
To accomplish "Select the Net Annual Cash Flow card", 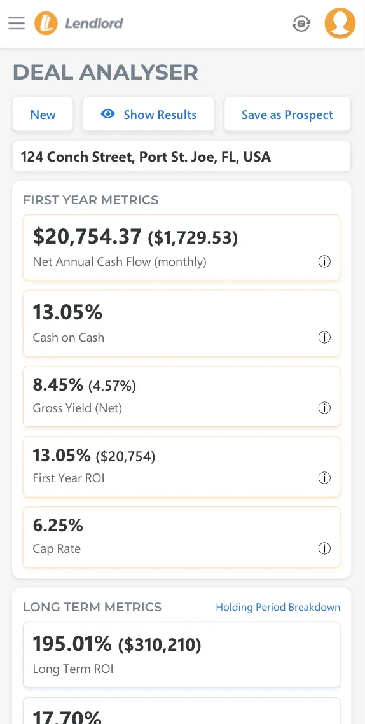I will point(182,247).
